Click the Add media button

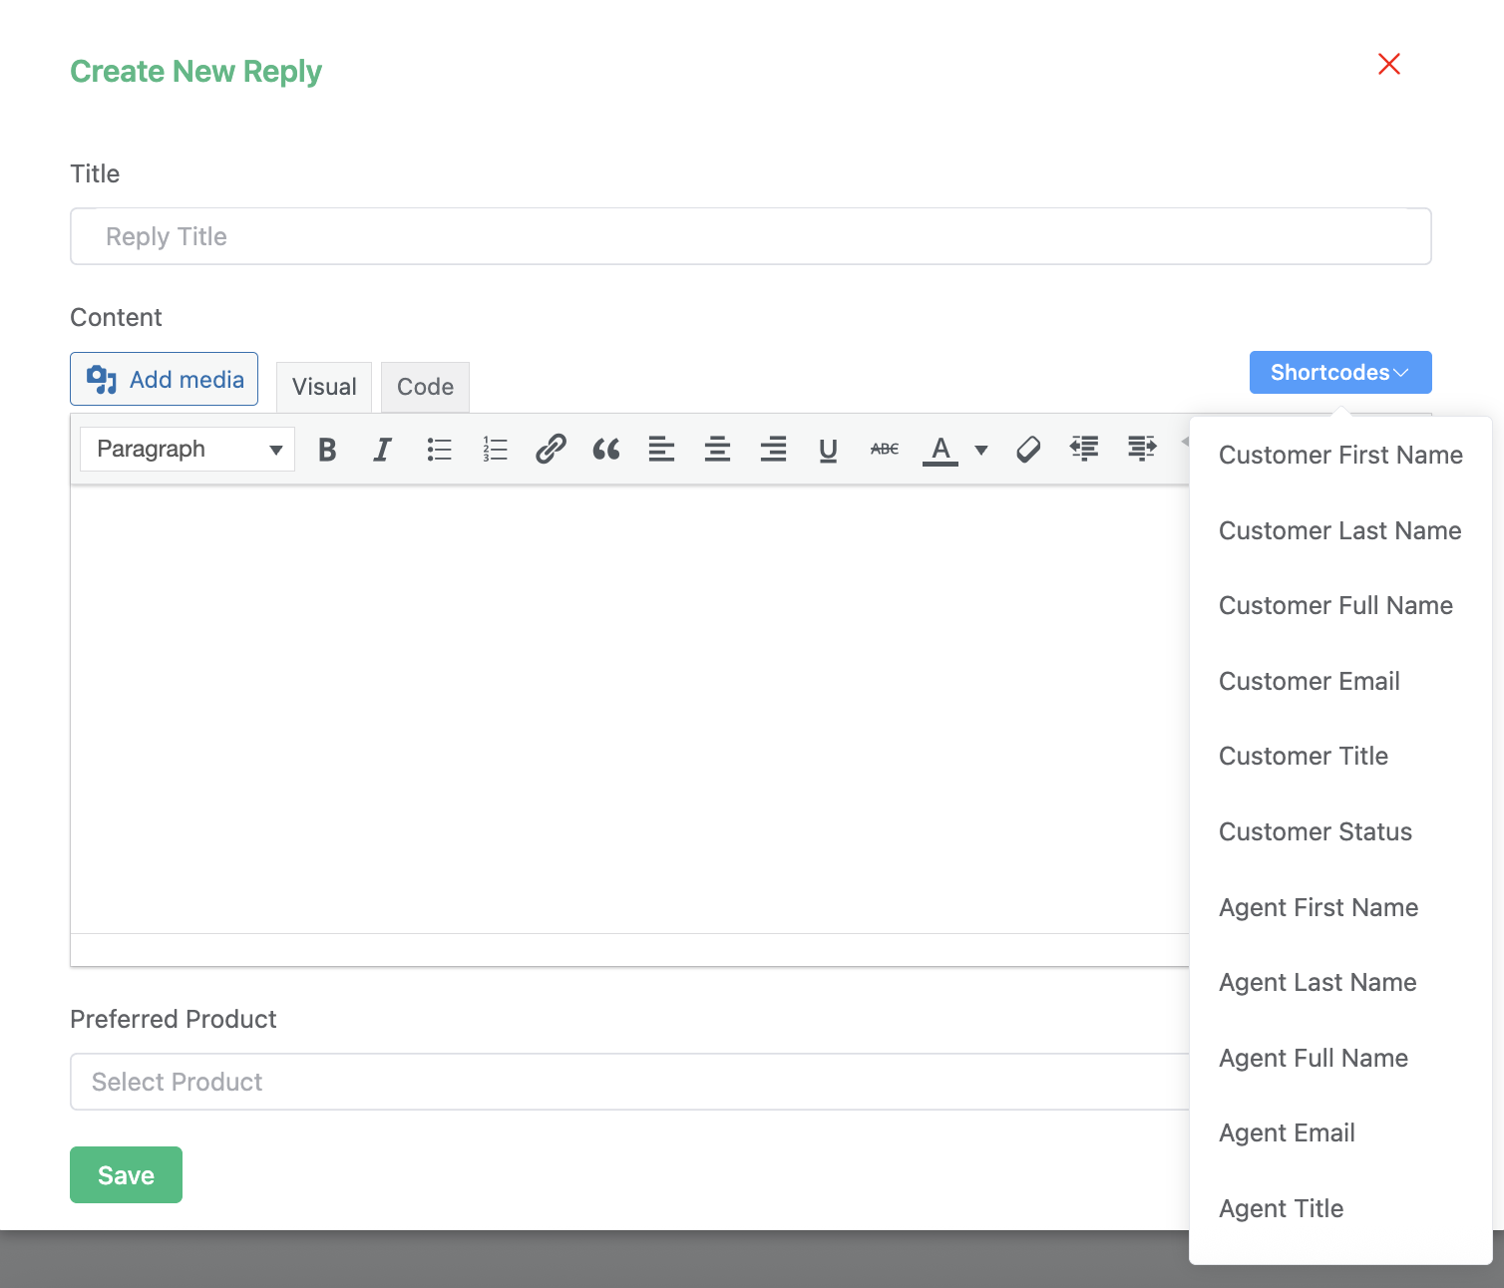click(164, 379)
